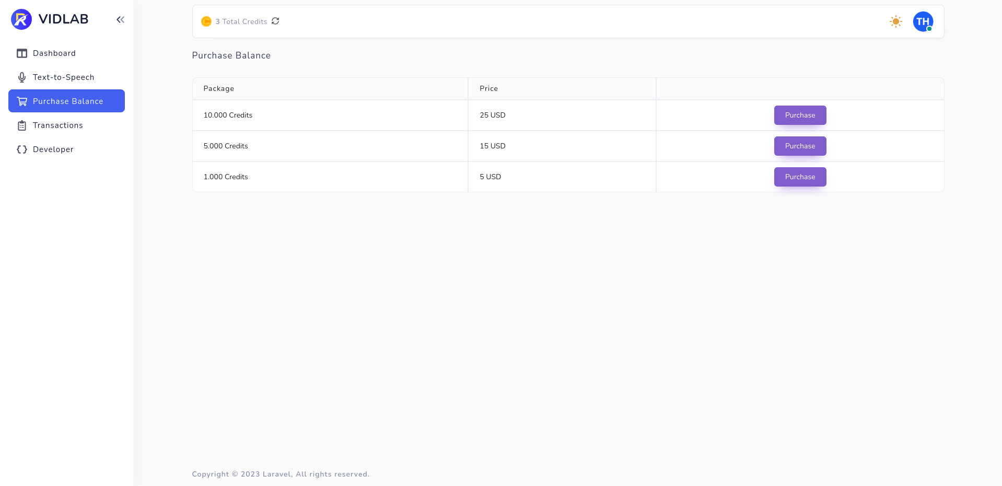Click the Developer curly braces icon

[x=22, y=149]
